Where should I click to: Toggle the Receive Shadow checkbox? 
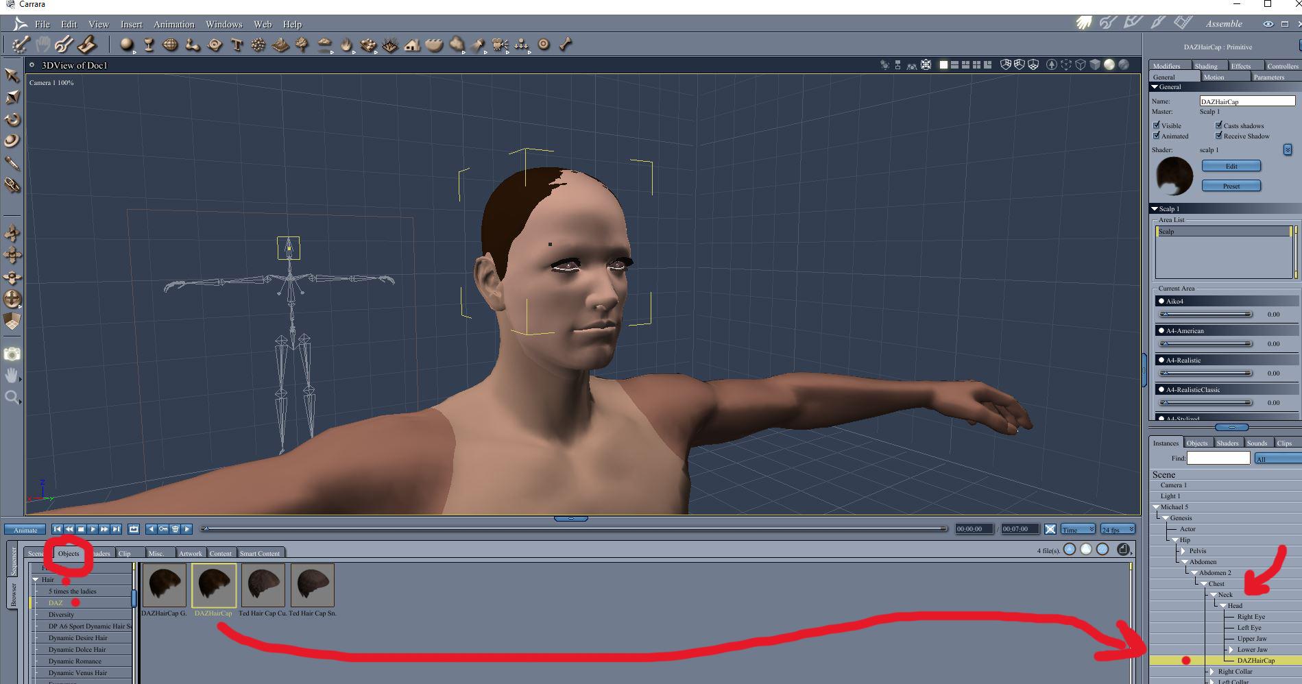coord(1218,136)
